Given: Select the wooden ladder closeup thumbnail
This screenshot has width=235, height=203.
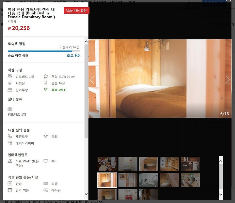Looking at the screenshot, I should pyautogui.click(x=169, y=180).
